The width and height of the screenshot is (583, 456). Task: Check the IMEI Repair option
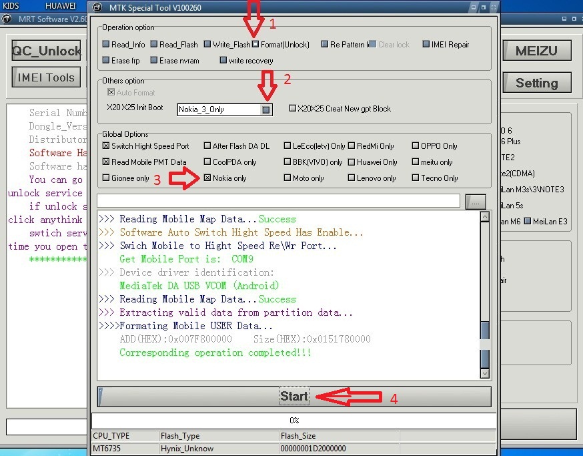point(426,44)
